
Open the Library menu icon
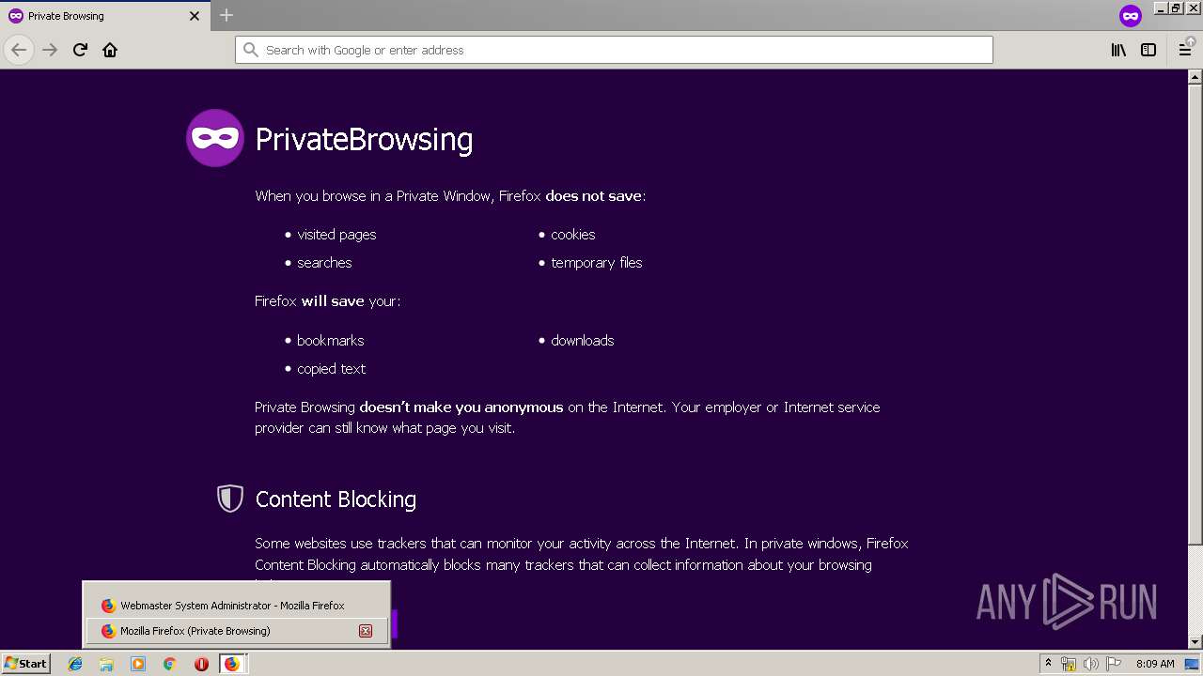click(1118, 50)
